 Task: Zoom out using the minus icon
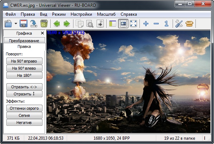pos(156,24)
